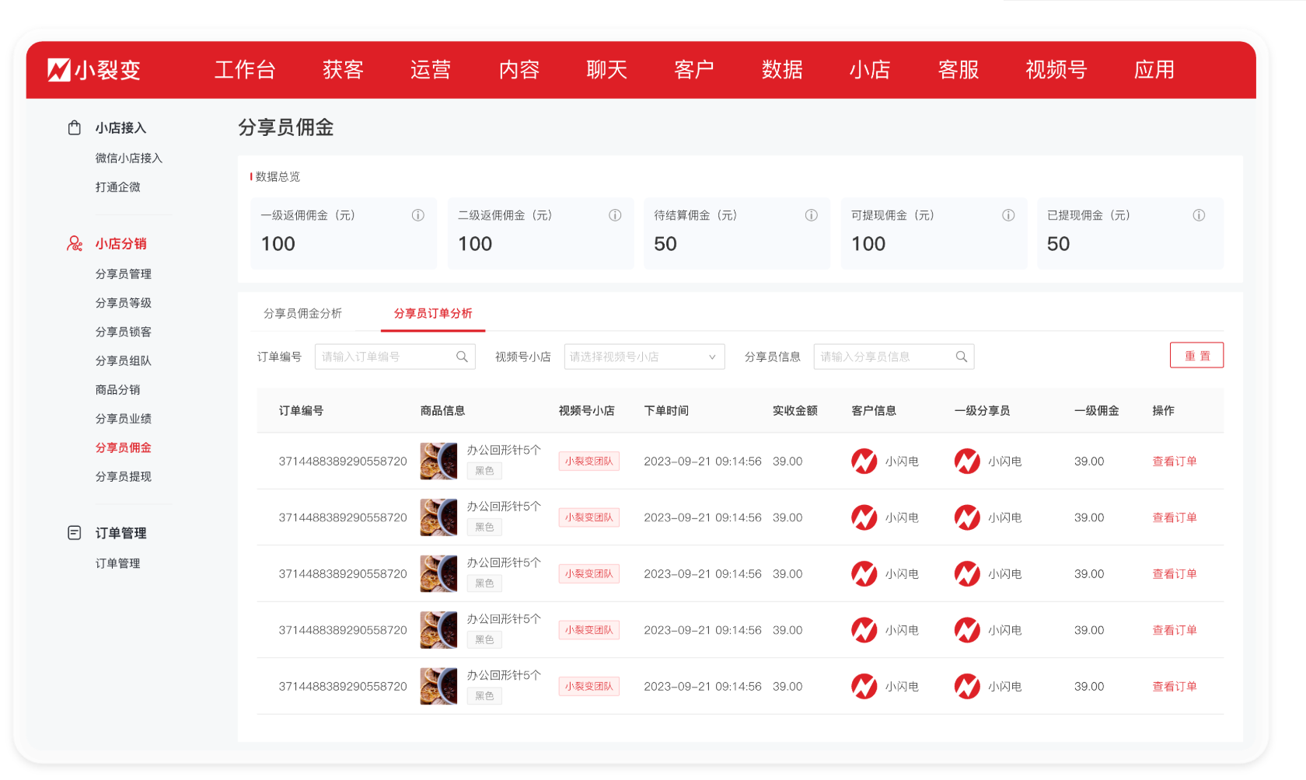The image size is (1306, 780).
Task: Open the 应用 top menu
Action: point(1154,70)
